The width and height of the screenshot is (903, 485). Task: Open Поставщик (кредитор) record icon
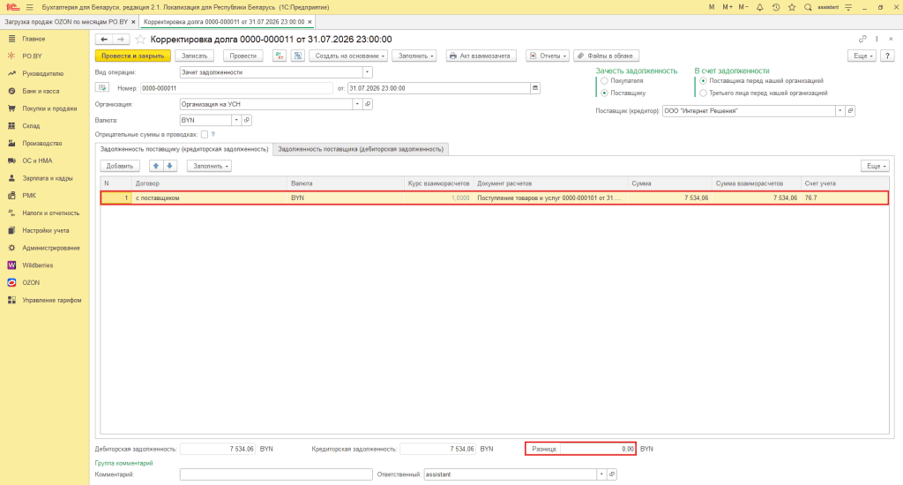pos(850,110)
